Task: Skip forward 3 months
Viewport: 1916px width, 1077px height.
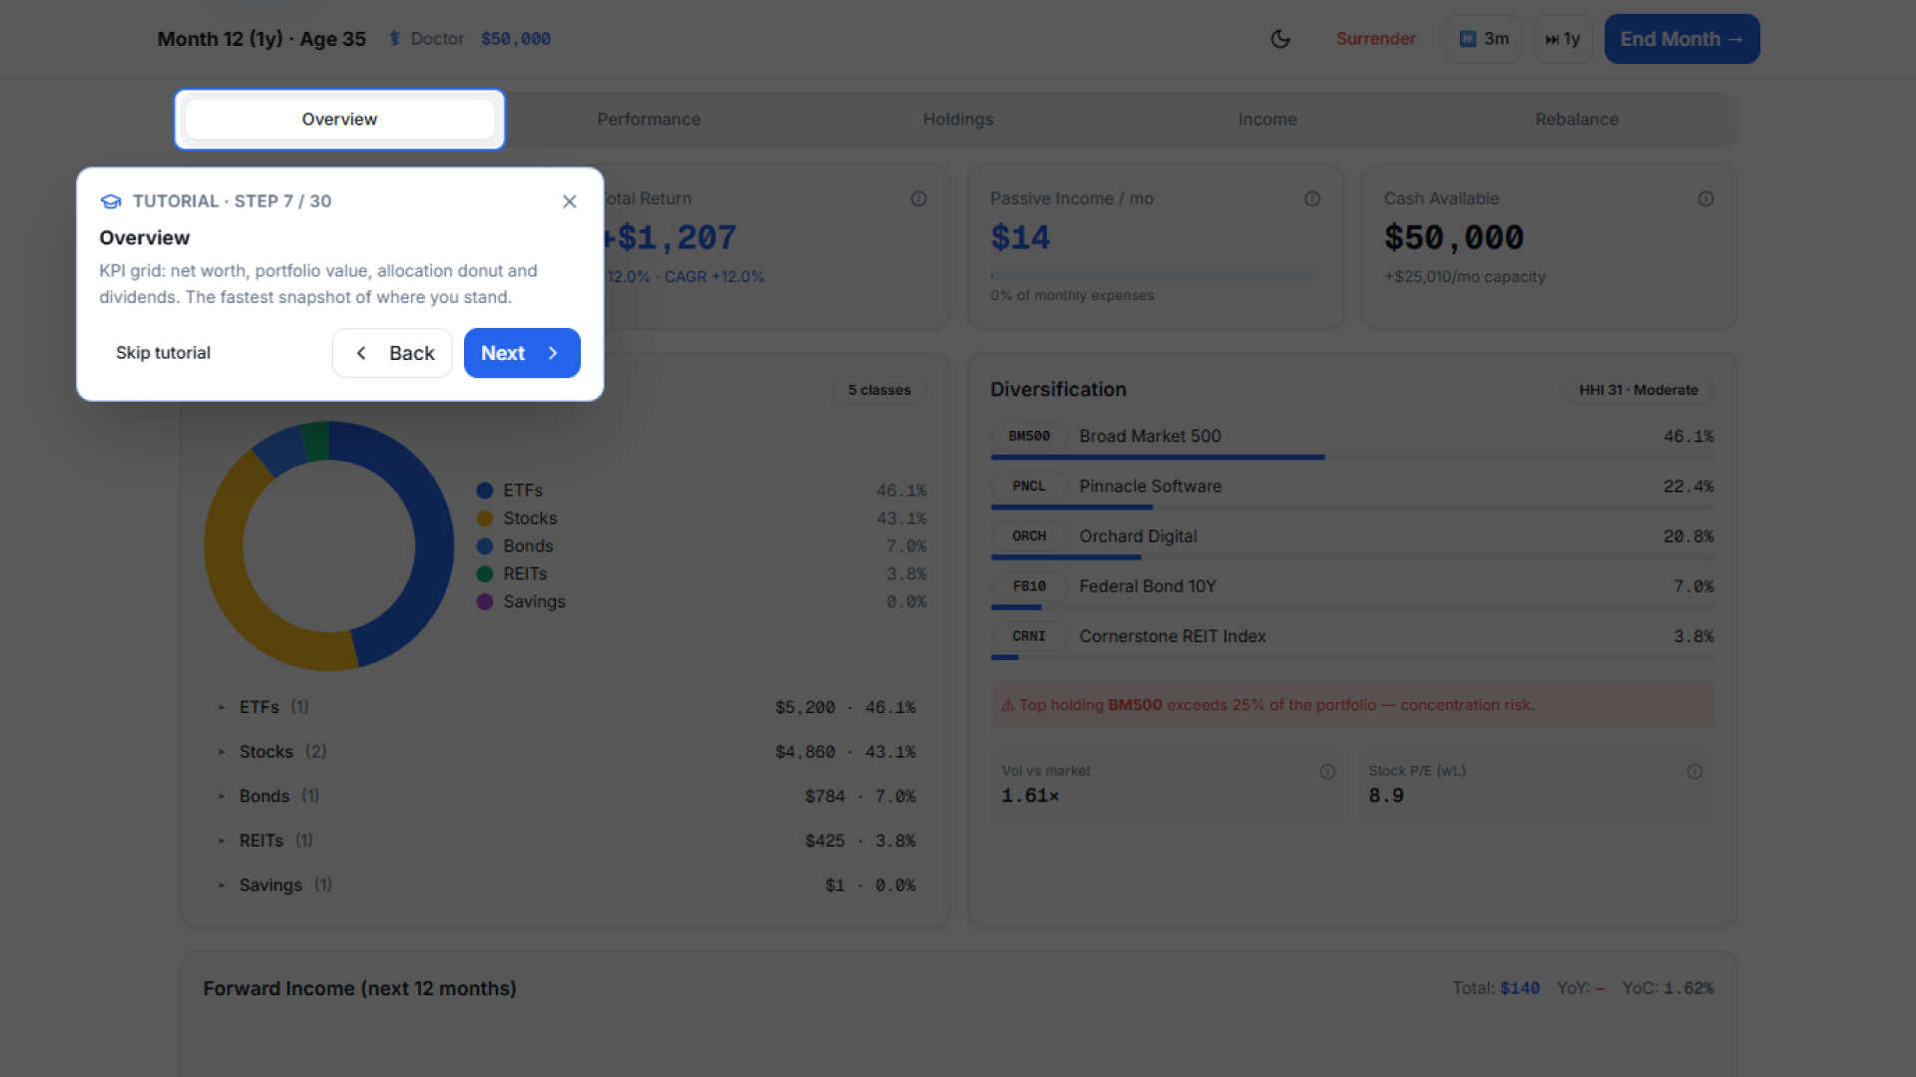Action: coord(1484,39)
